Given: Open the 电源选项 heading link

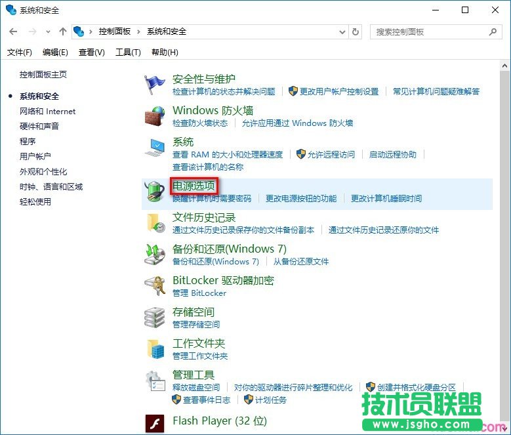Looking at the screenshot, I should (194, 186).
